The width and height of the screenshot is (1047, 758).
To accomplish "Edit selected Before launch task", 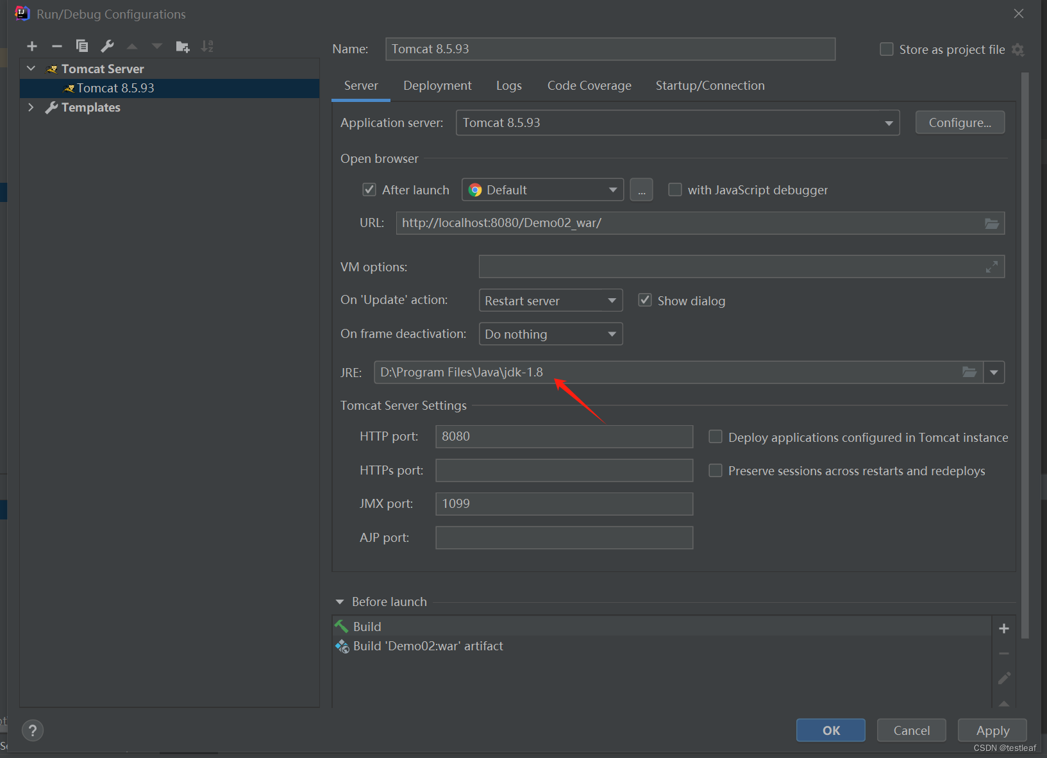I will [1004, 678].
